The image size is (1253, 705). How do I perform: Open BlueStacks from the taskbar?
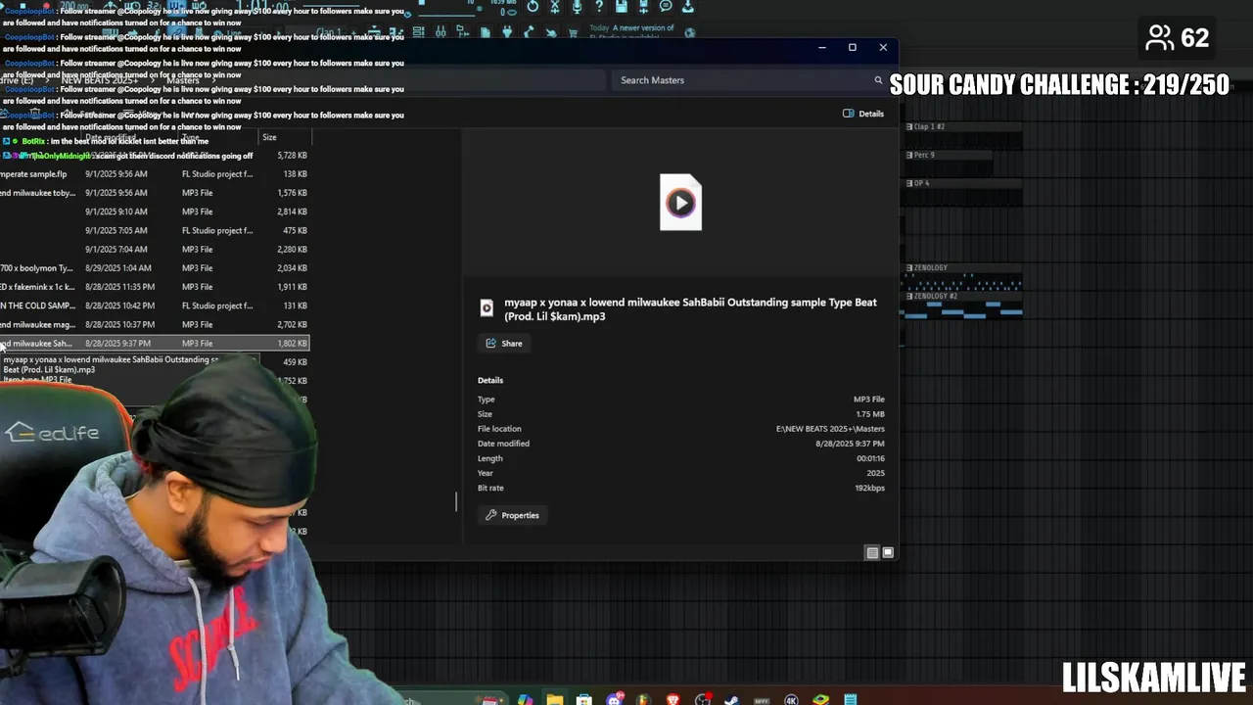(x=821, y=698)
